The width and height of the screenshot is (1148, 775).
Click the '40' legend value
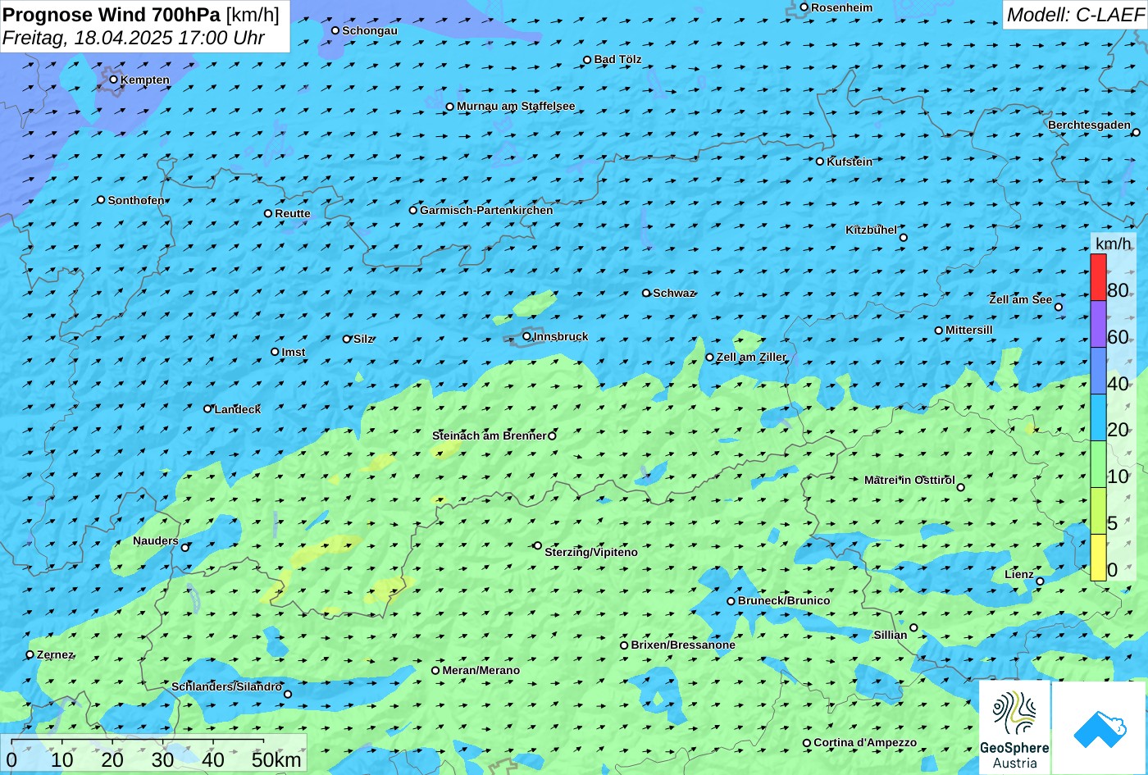[x=1118, y=383]
